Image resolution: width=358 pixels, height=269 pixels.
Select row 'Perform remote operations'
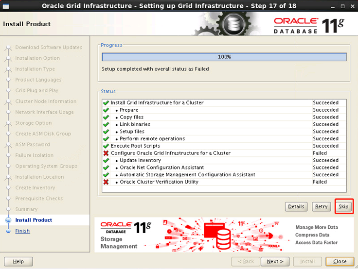coord(224,139)
